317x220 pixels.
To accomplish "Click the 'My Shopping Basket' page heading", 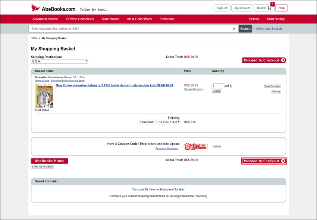I will click(x=53, y=49).
